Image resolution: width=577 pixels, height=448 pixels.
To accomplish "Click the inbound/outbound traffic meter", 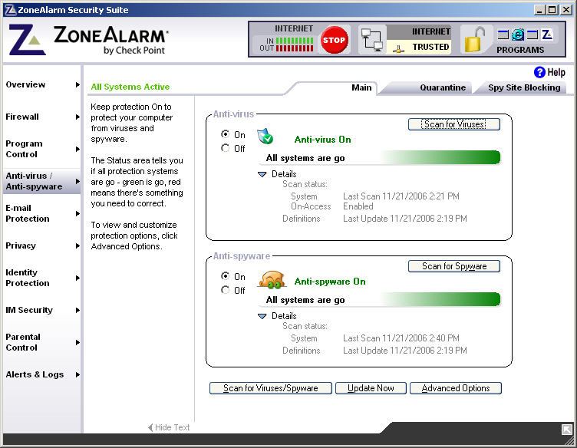I will pyautogui.click(x=295, y=44).
